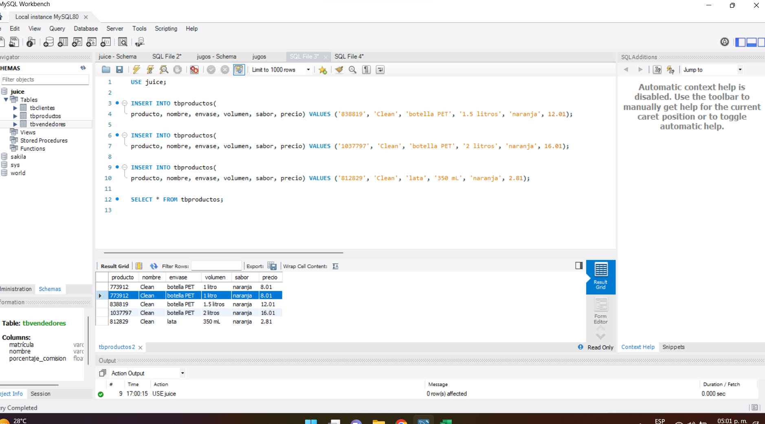Refresh result grid data icon
Image resolution: width=765 pixels, height=424 pixels.
point(154,266)
